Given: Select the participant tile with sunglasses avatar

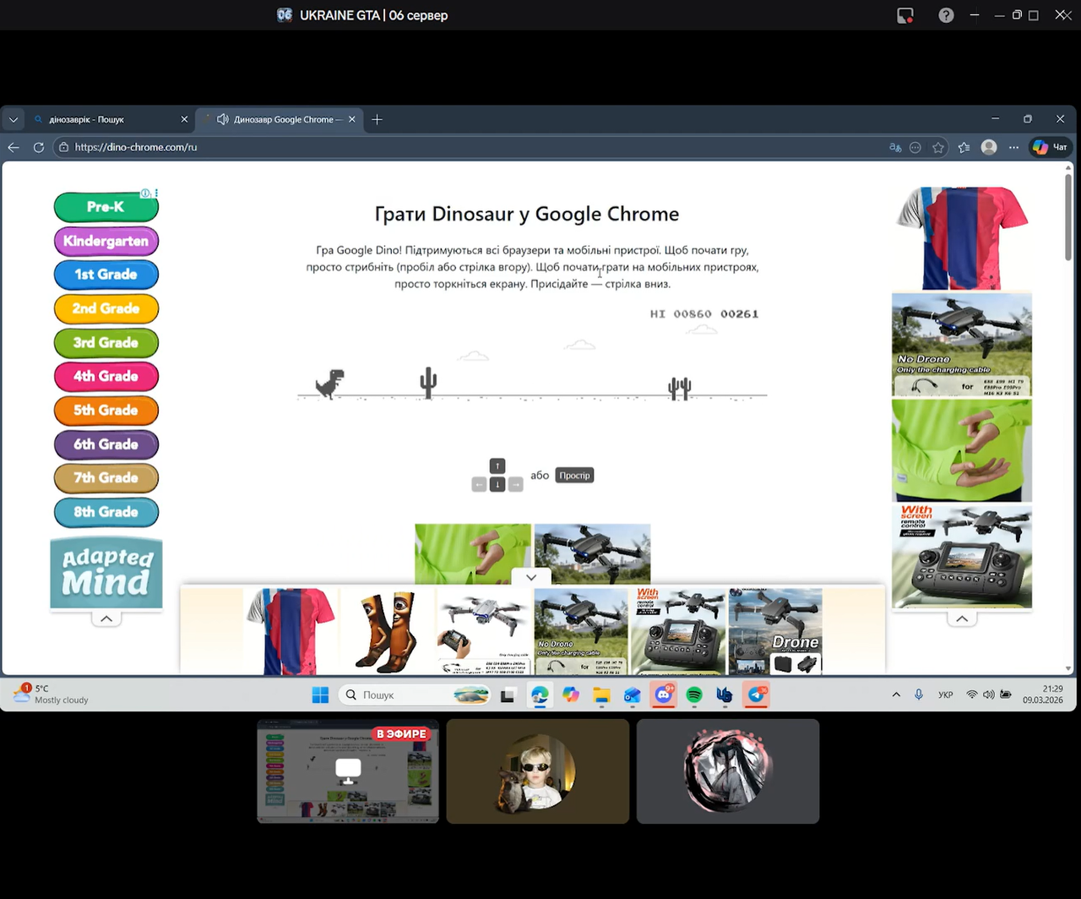Looking at the screenshot, I should pos(538,771).
